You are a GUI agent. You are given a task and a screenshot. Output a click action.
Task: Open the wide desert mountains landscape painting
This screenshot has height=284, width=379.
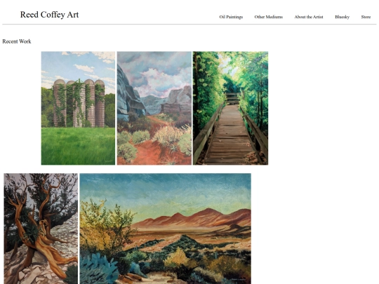(166, 229)
